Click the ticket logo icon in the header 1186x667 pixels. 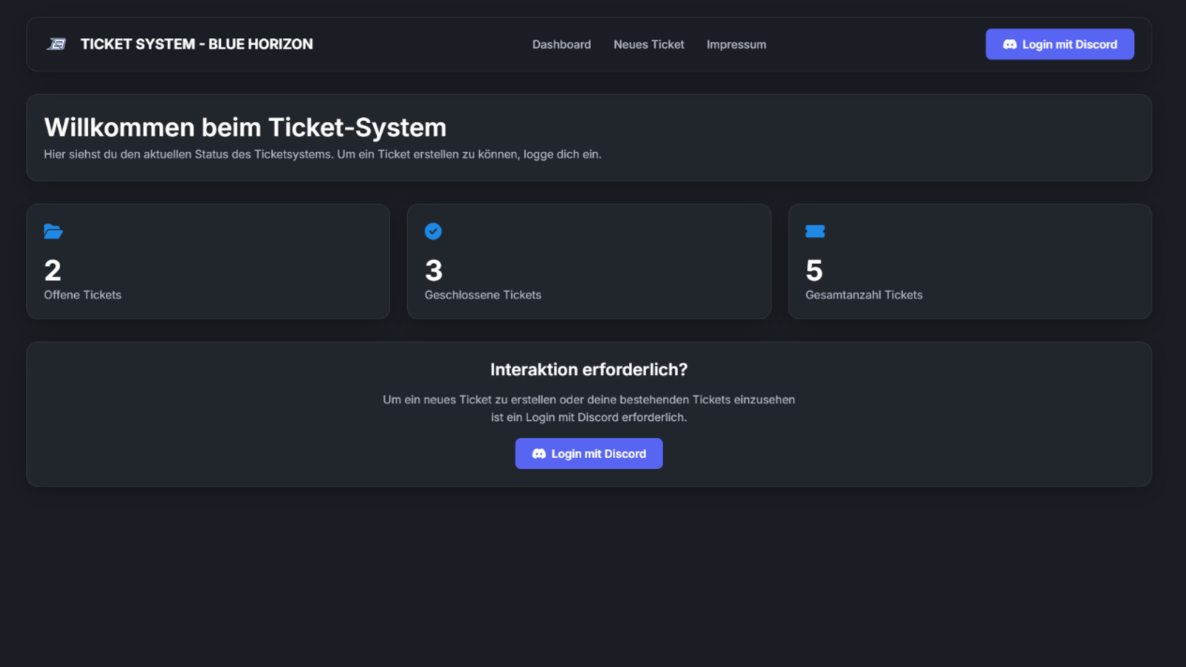[x=56, y=44]
